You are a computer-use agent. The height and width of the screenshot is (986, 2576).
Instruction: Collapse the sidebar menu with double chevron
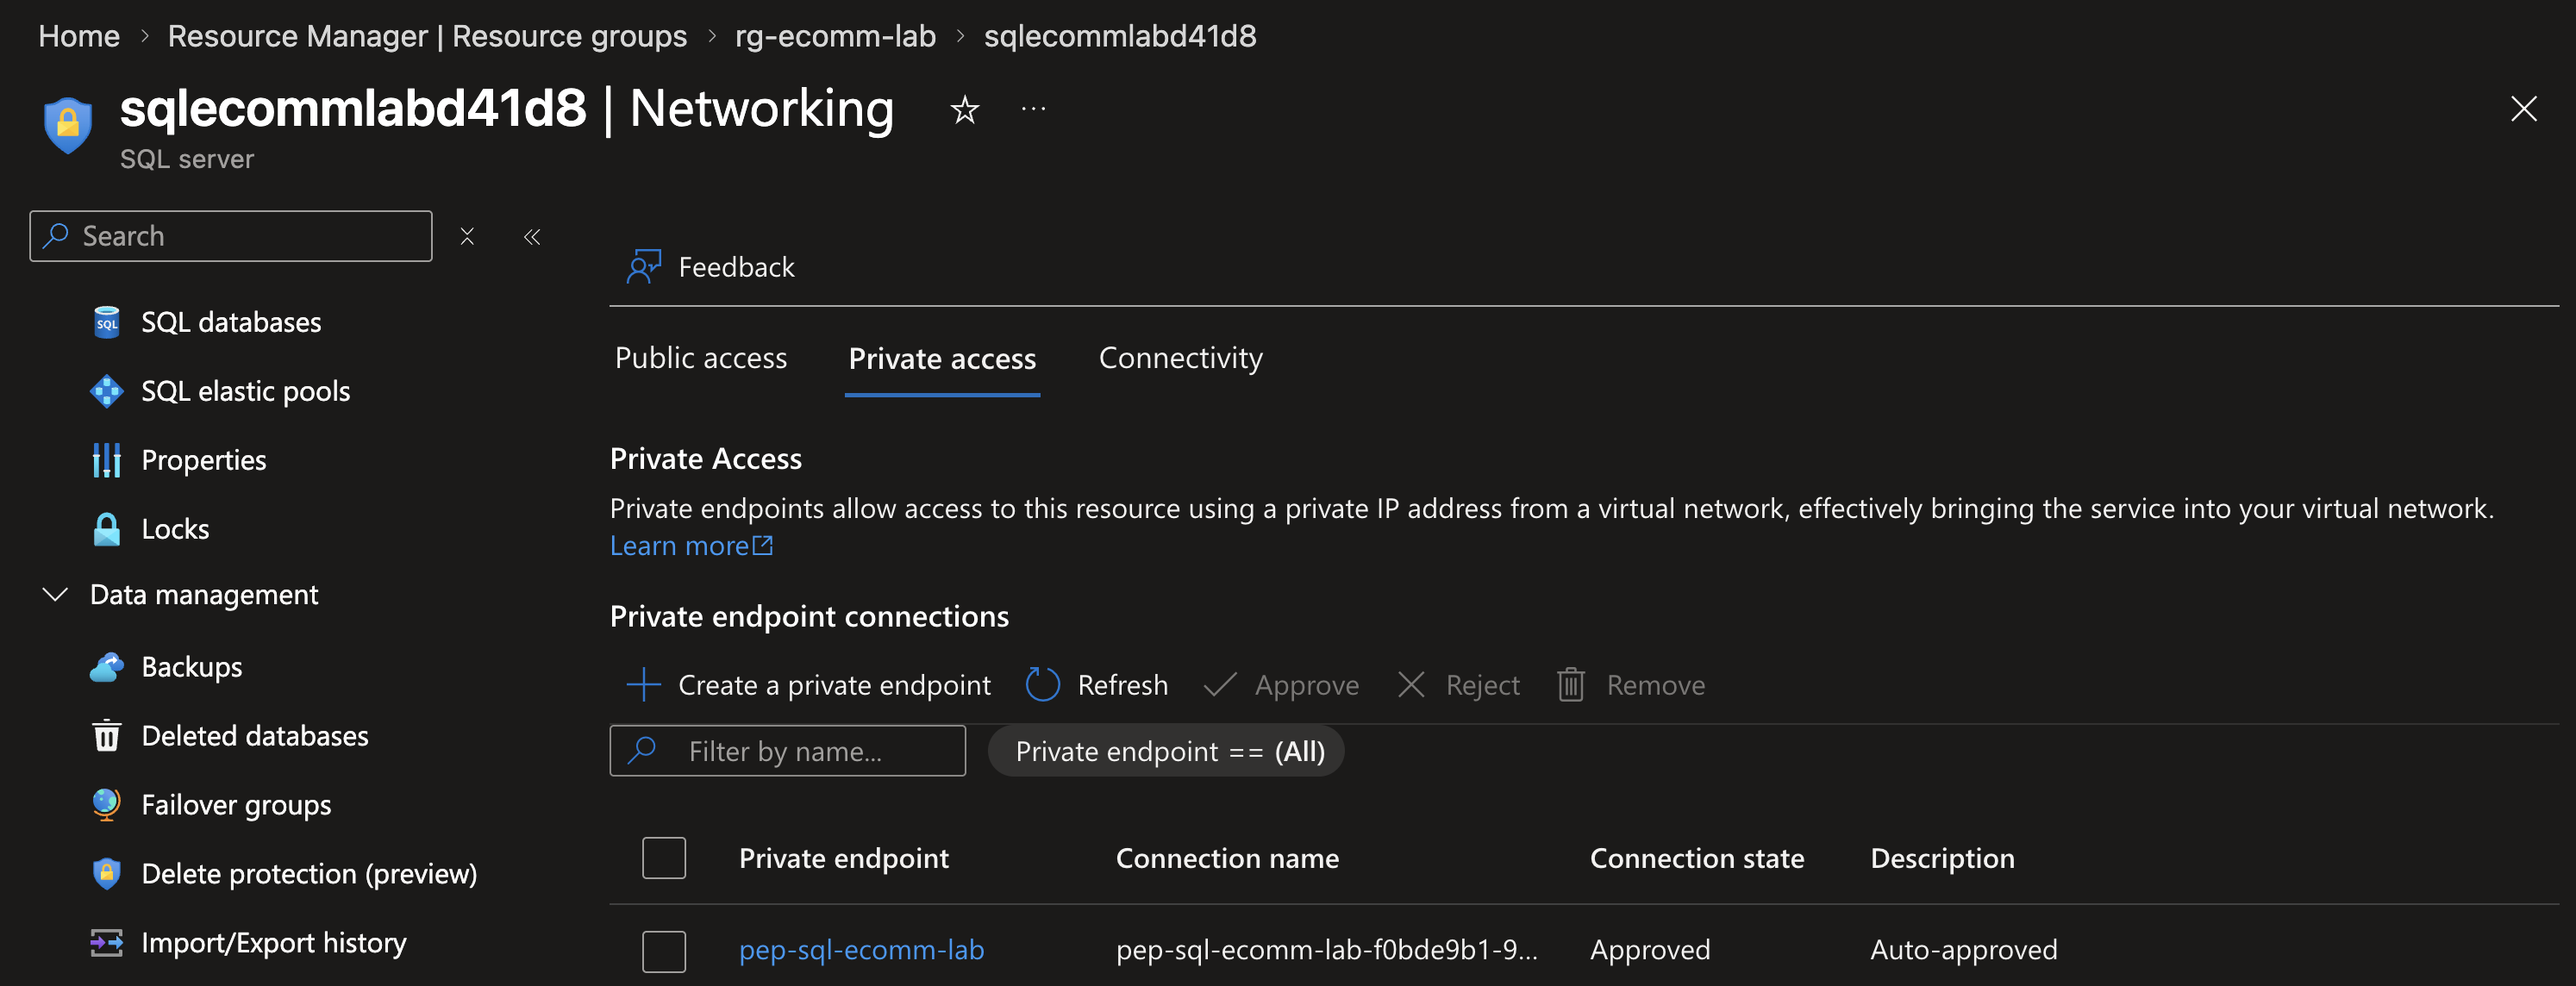click(532, 237)
